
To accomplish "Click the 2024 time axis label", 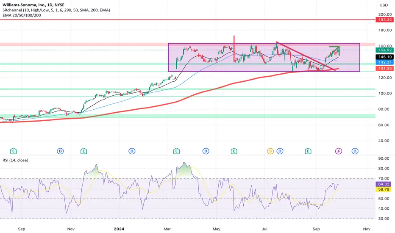I will click(x=119, y=229).
